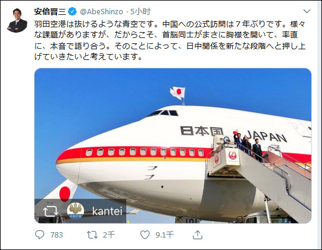This screenshot has width=322, height=250.
Task: Click the retweet arrows on the photo overlay
Action: pyautogui.click(x=51, y=211)
